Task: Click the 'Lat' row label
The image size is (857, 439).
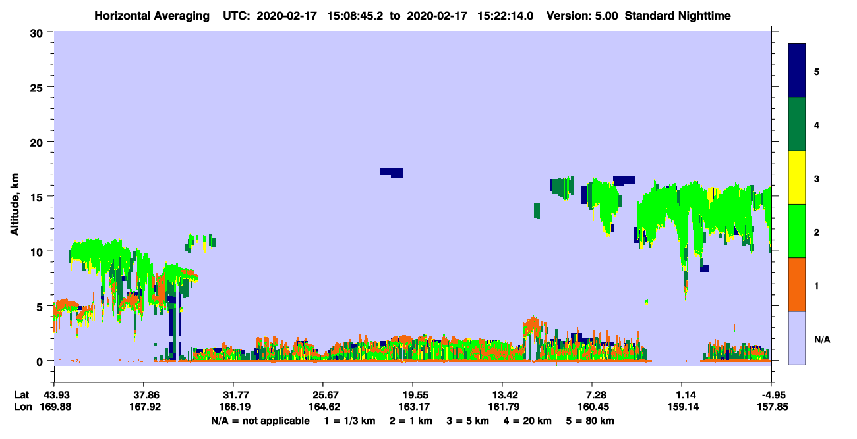Action: coord(22,395)
